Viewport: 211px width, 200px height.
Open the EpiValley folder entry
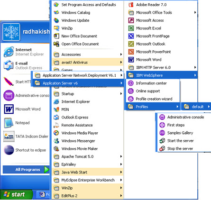(88, 164)
